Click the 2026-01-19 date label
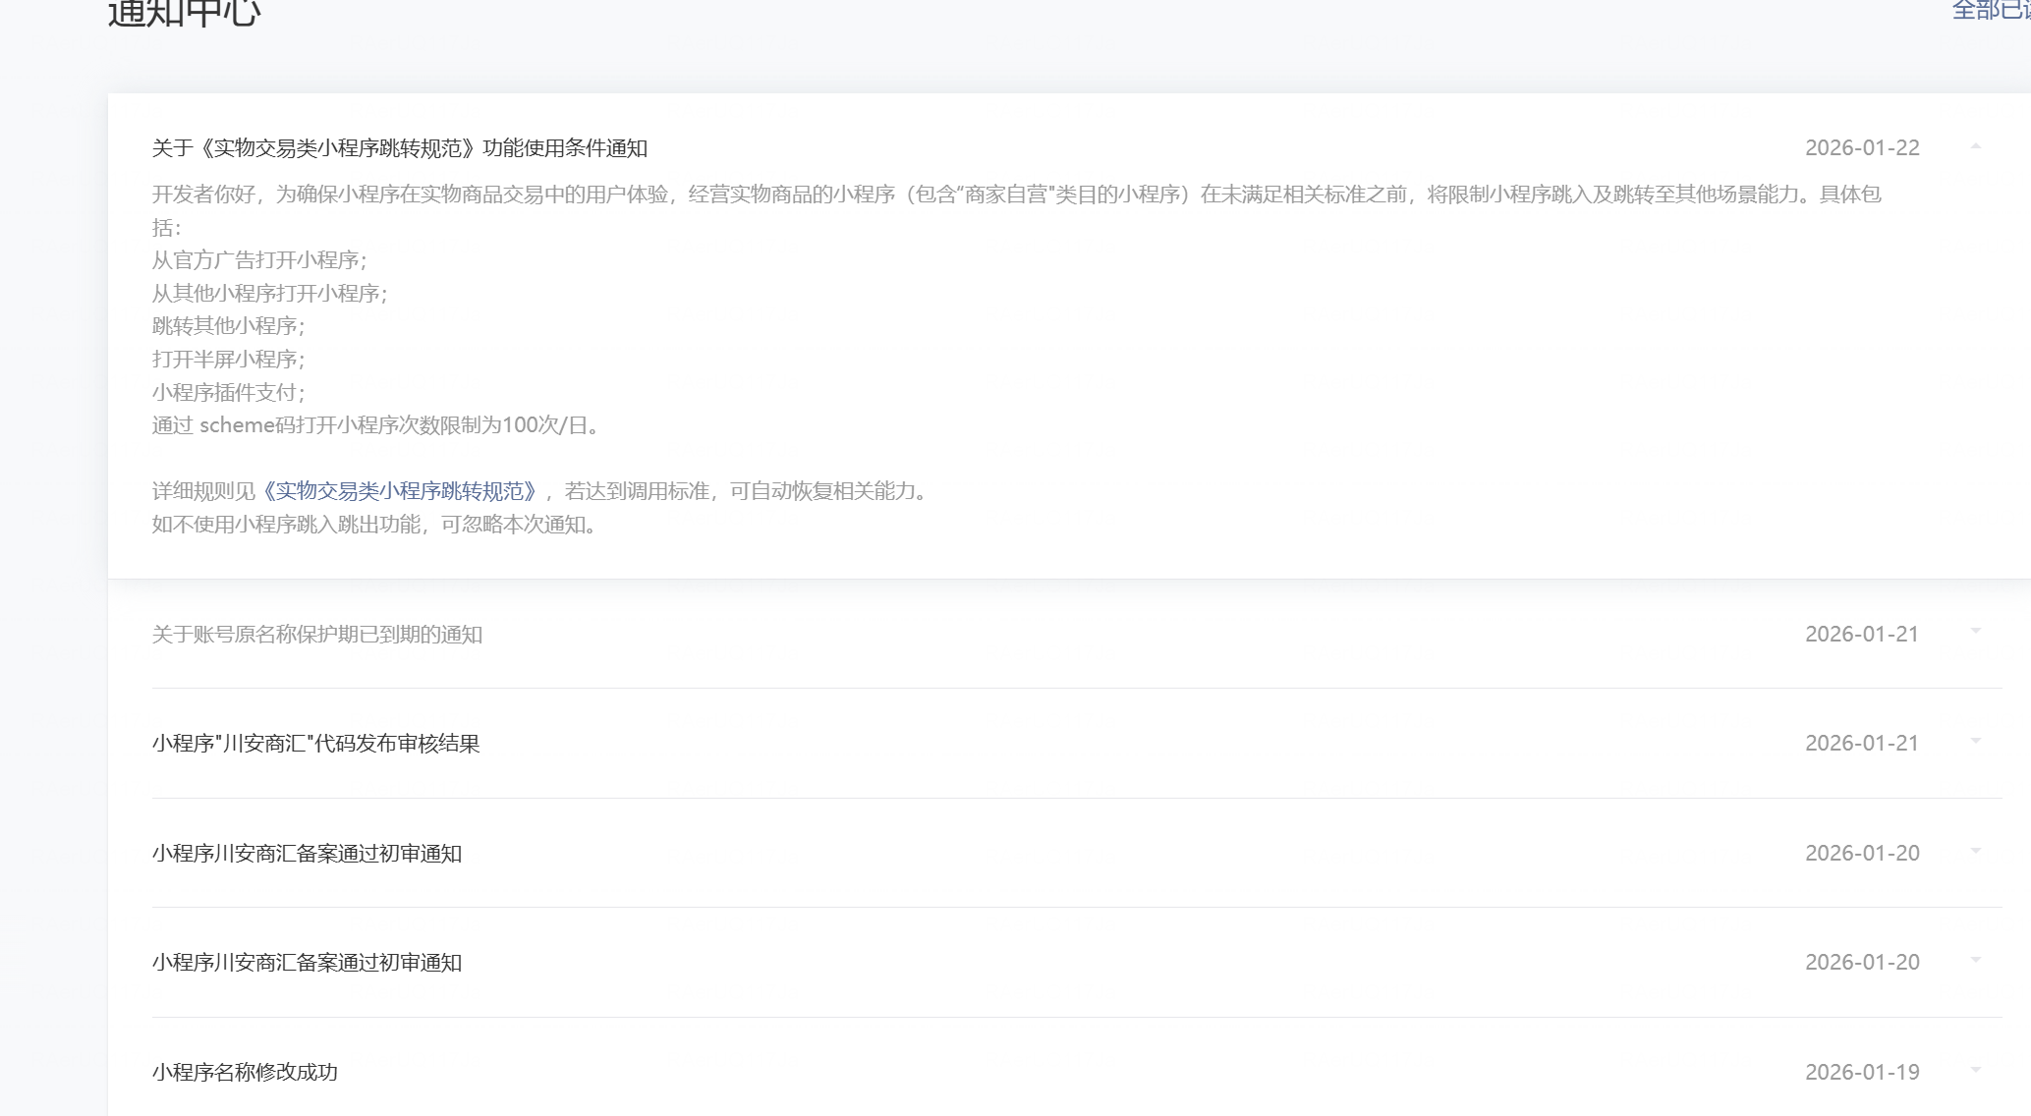The width and height of the screenshot is (2031, 1116). [1861, 1073]
